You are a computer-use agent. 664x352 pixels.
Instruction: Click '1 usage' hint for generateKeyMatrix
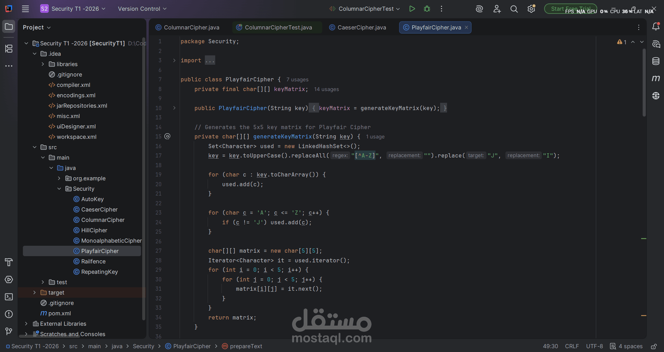375,137
